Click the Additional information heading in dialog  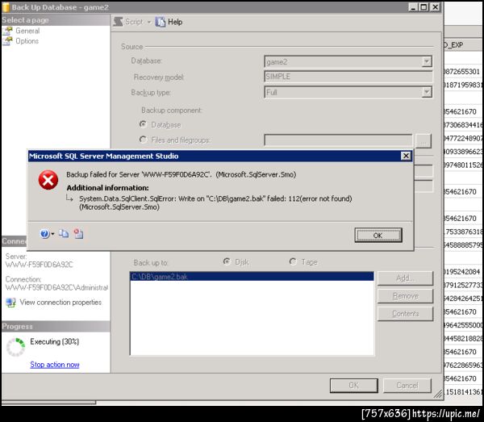click(107, 188)
